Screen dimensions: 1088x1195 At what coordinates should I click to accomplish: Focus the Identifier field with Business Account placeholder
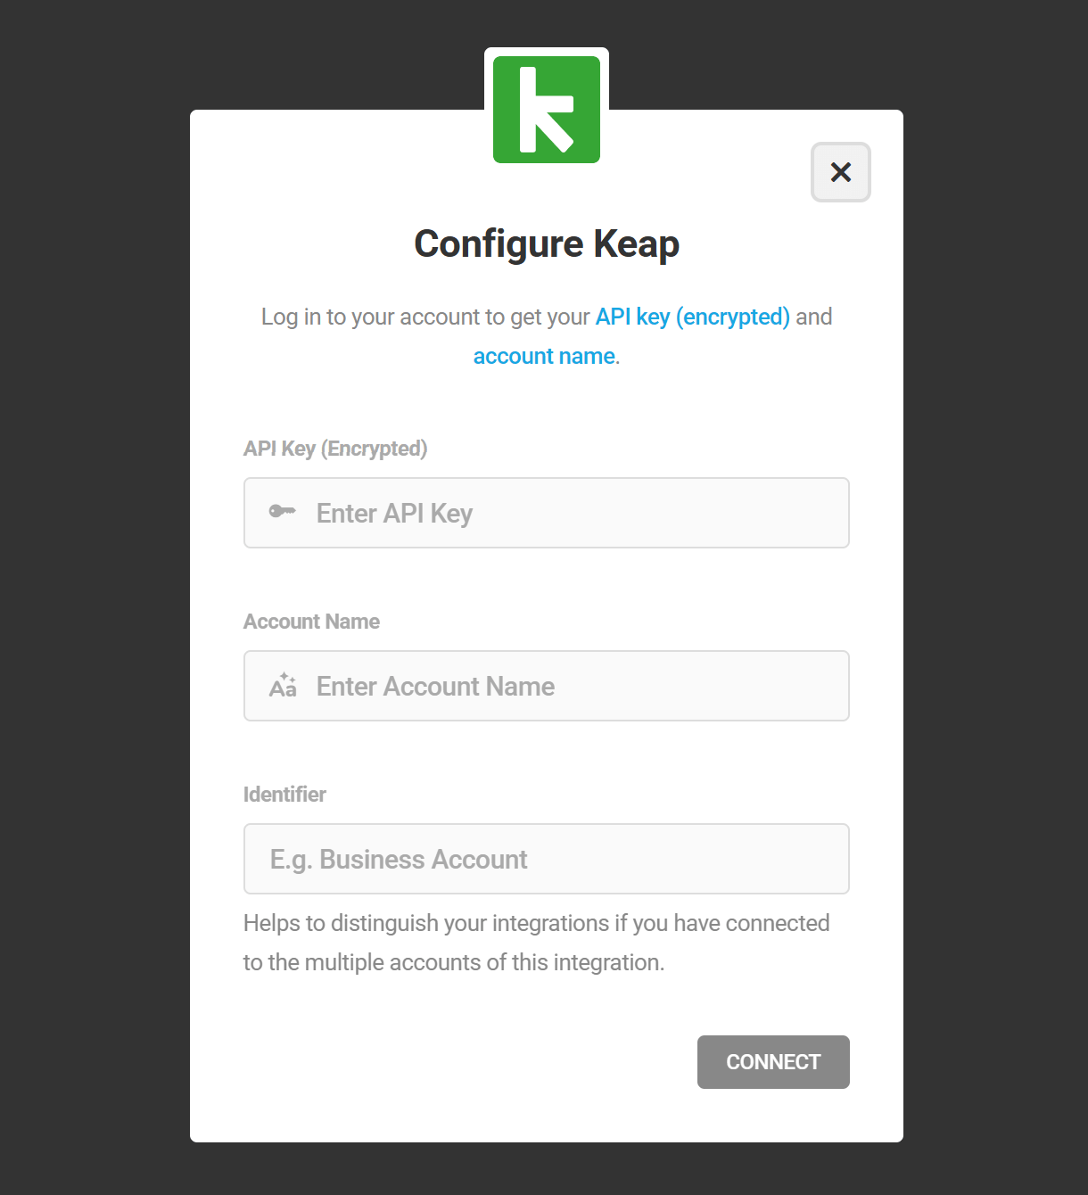point(547,859)
